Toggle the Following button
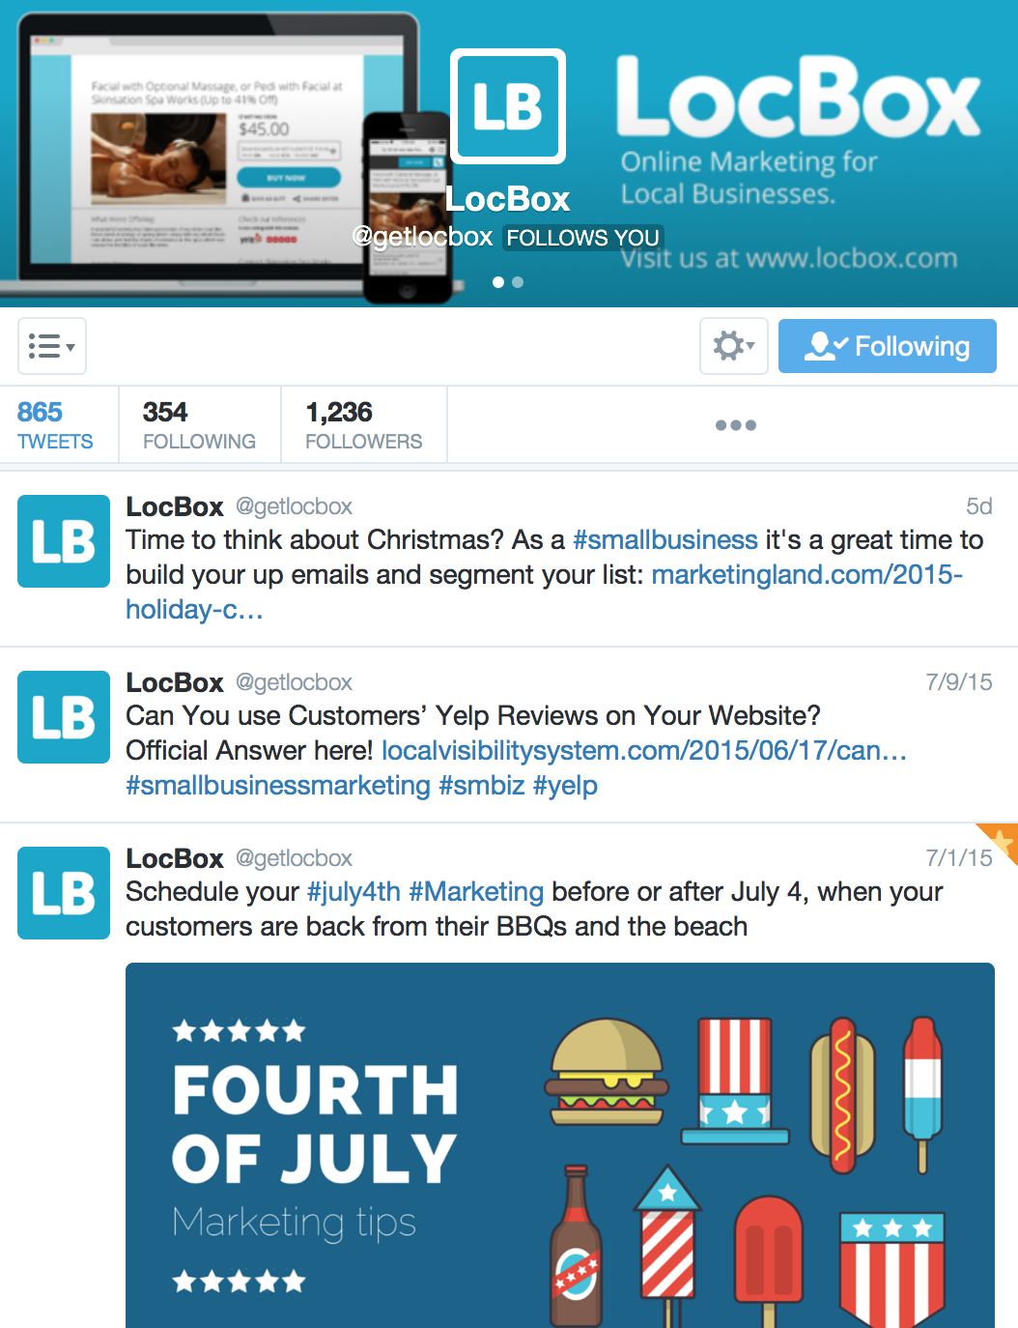The height and width of the screenshot is (1328, 1018). coord(888,346)
